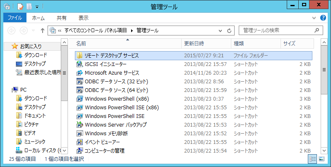Sort by the 更新日時 column header

(194, 43)
